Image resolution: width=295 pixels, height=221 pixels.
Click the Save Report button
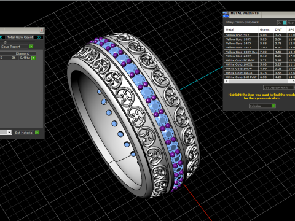pos(14,47)
